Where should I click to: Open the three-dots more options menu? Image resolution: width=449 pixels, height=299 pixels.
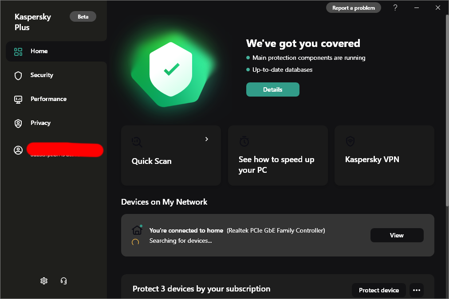tap(416, 290)
